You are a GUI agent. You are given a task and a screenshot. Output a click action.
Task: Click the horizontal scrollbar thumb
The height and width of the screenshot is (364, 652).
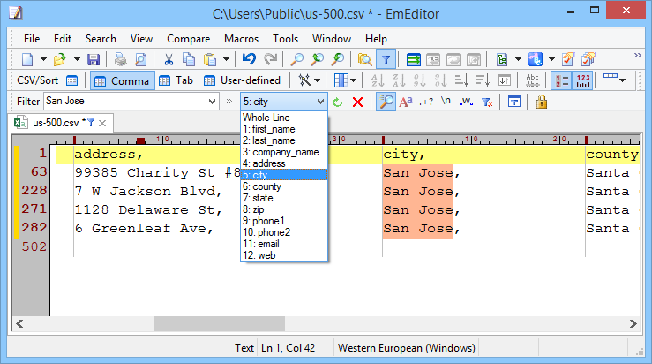(220, 323)
